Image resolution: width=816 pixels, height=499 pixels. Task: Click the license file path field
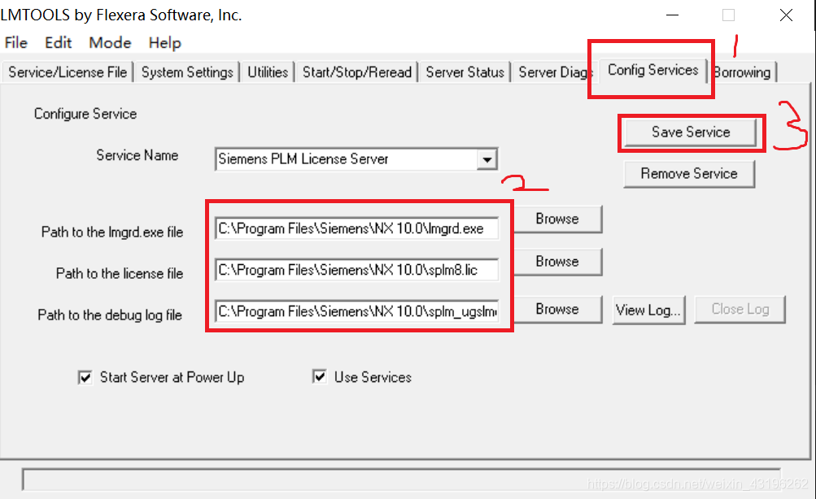pos(357,271)
